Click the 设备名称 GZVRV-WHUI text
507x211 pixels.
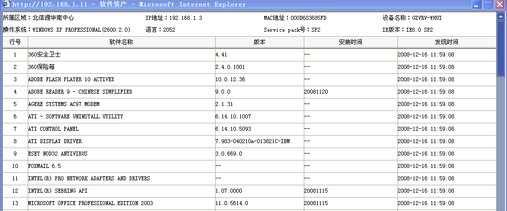[412, 18]
